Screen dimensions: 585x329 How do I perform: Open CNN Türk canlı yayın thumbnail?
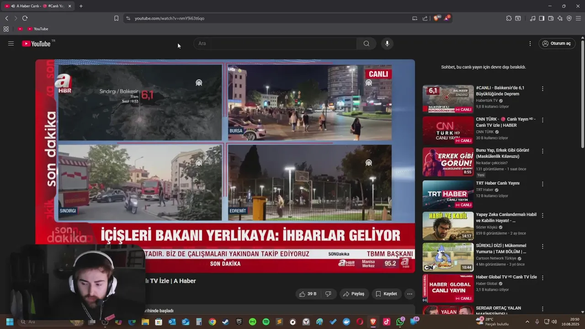pos(448,130)
